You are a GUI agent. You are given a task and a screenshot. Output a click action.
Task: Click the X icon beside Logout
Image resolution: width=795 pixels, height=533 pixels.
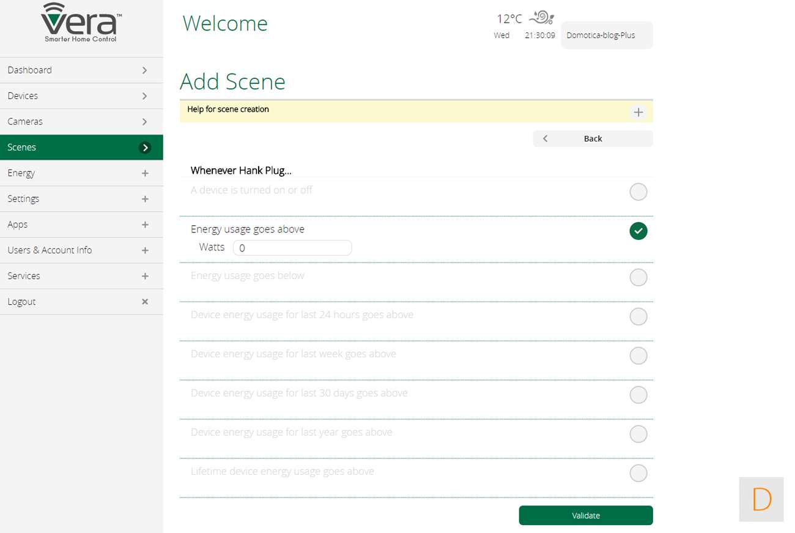click(x=145, y=302)
